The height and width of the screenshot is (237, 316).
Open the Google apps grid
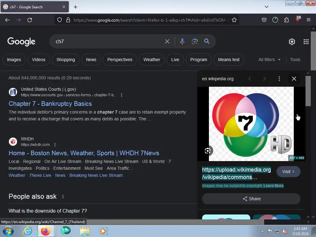[306, 42]
